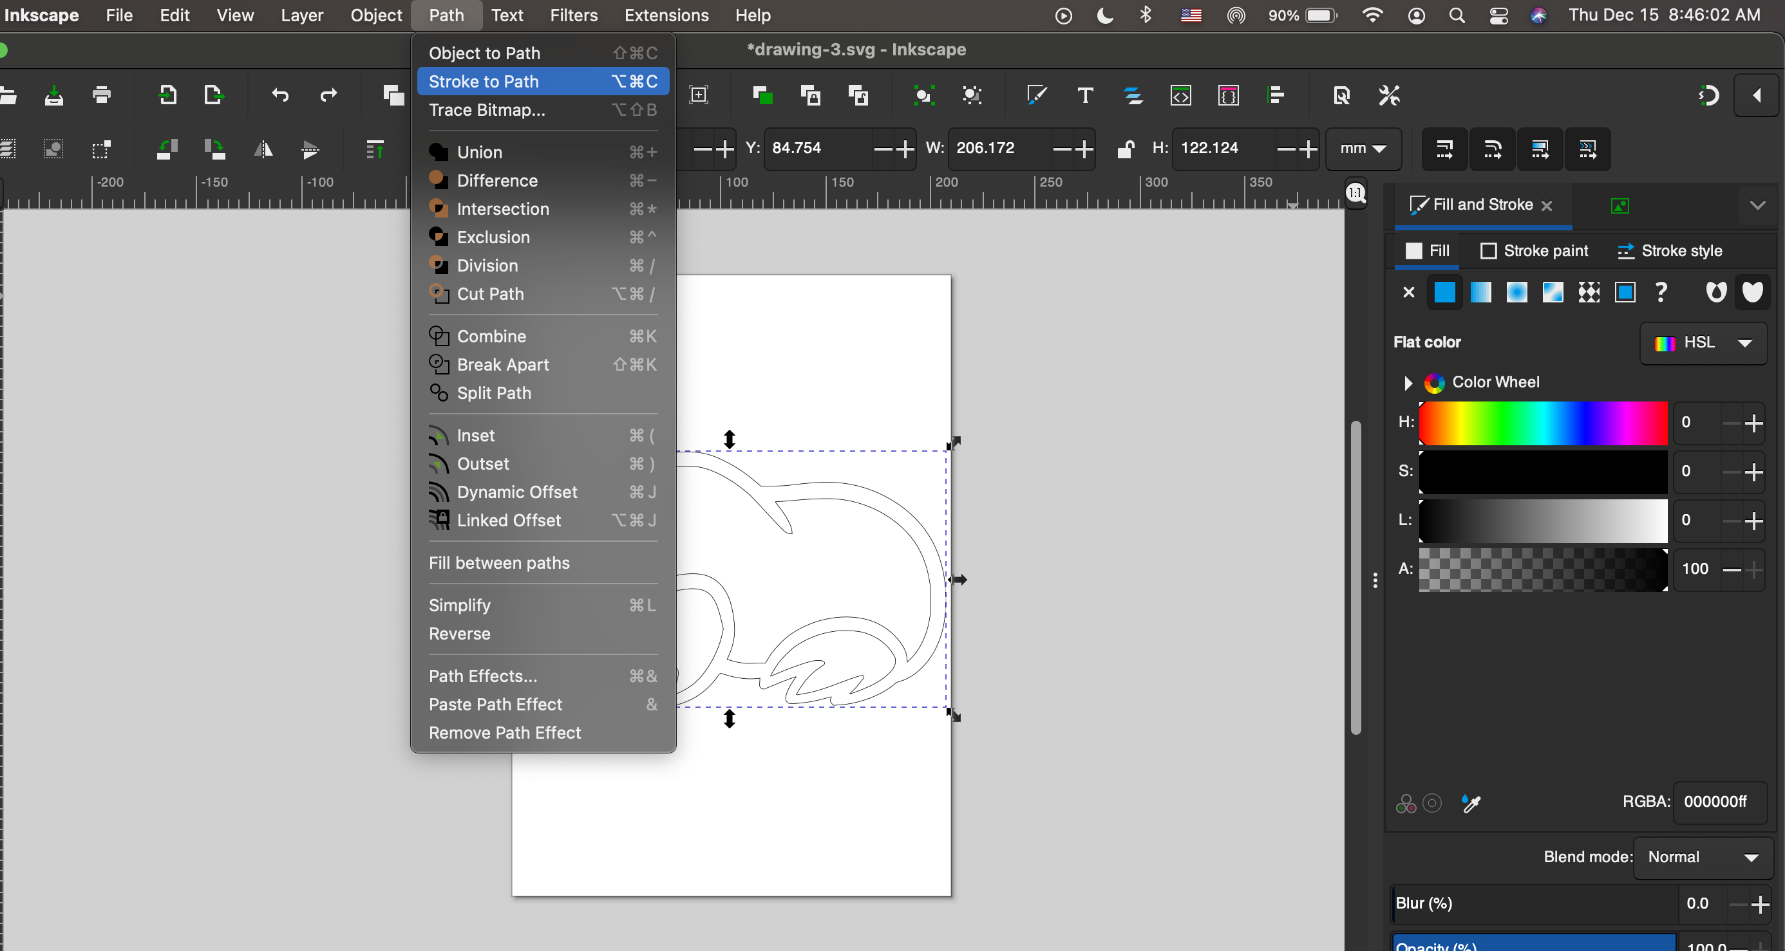Click on the Hue rainbow slider

[x=1542, y=423]
